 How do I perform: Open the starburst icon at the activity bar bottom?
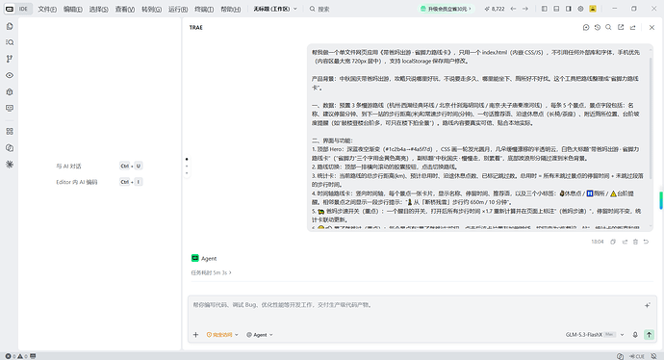(10, 165)
